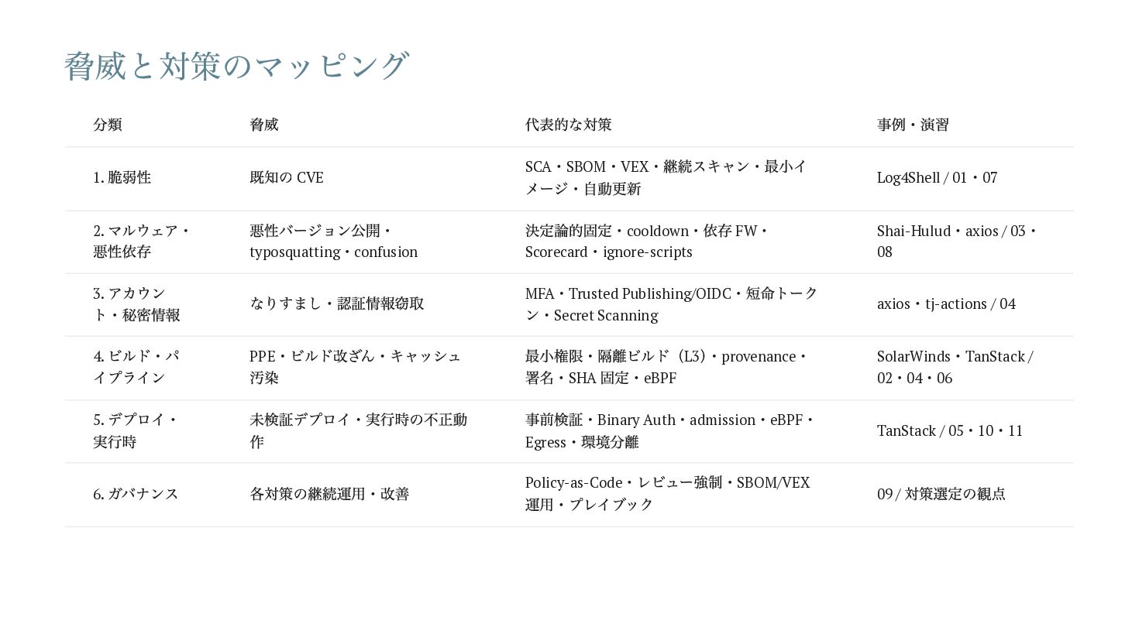
Task: Select the SCA・SBOM・VEX countermeasure cell
Action: point(666,177)
